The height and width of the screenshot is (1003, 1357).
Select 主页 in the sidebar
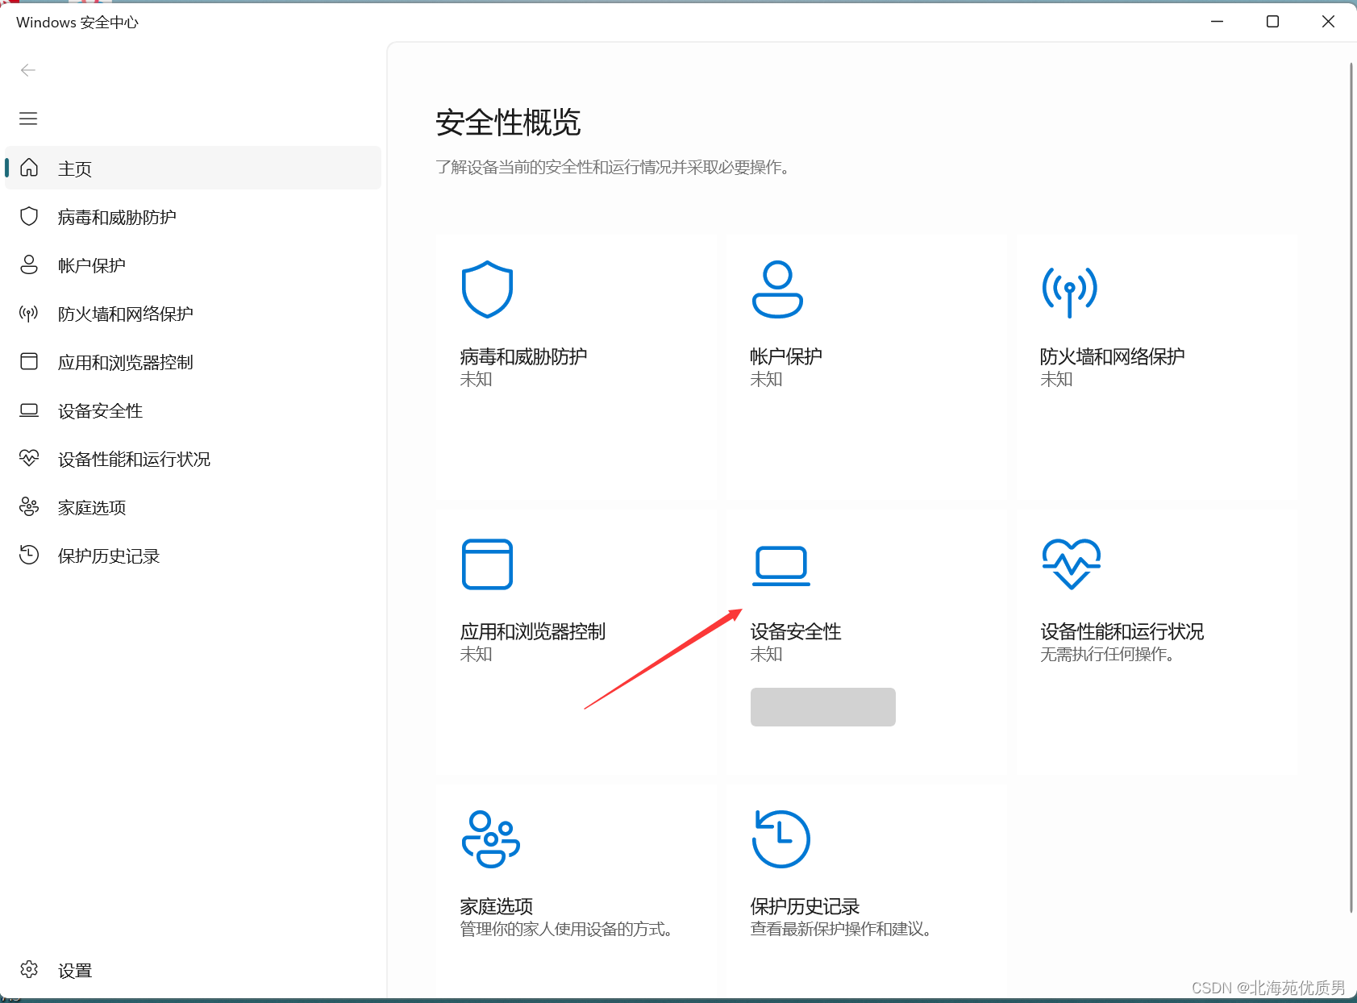pyautogui.click(x=193, y=168)
